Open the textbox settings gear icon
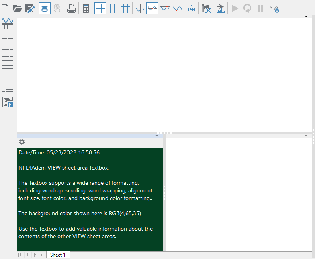This screenshot has width=315, height=259. (x=22, y=142)
